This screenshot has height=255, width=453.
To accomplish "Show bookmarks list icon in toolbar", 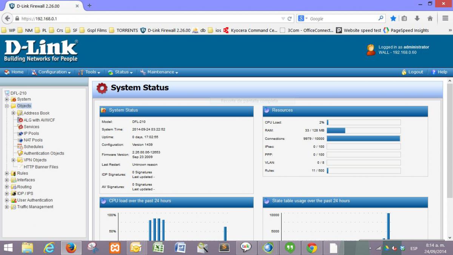I will coord(404,19).
